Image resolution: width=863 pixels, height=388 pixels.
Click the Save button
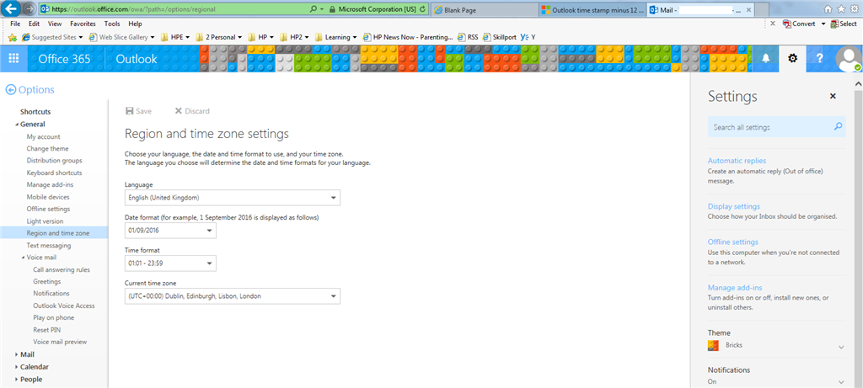[138, 111]
